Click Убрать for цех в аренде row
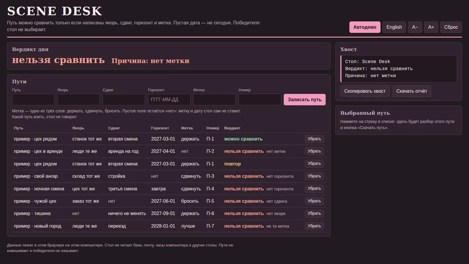 tap(314, 151)
